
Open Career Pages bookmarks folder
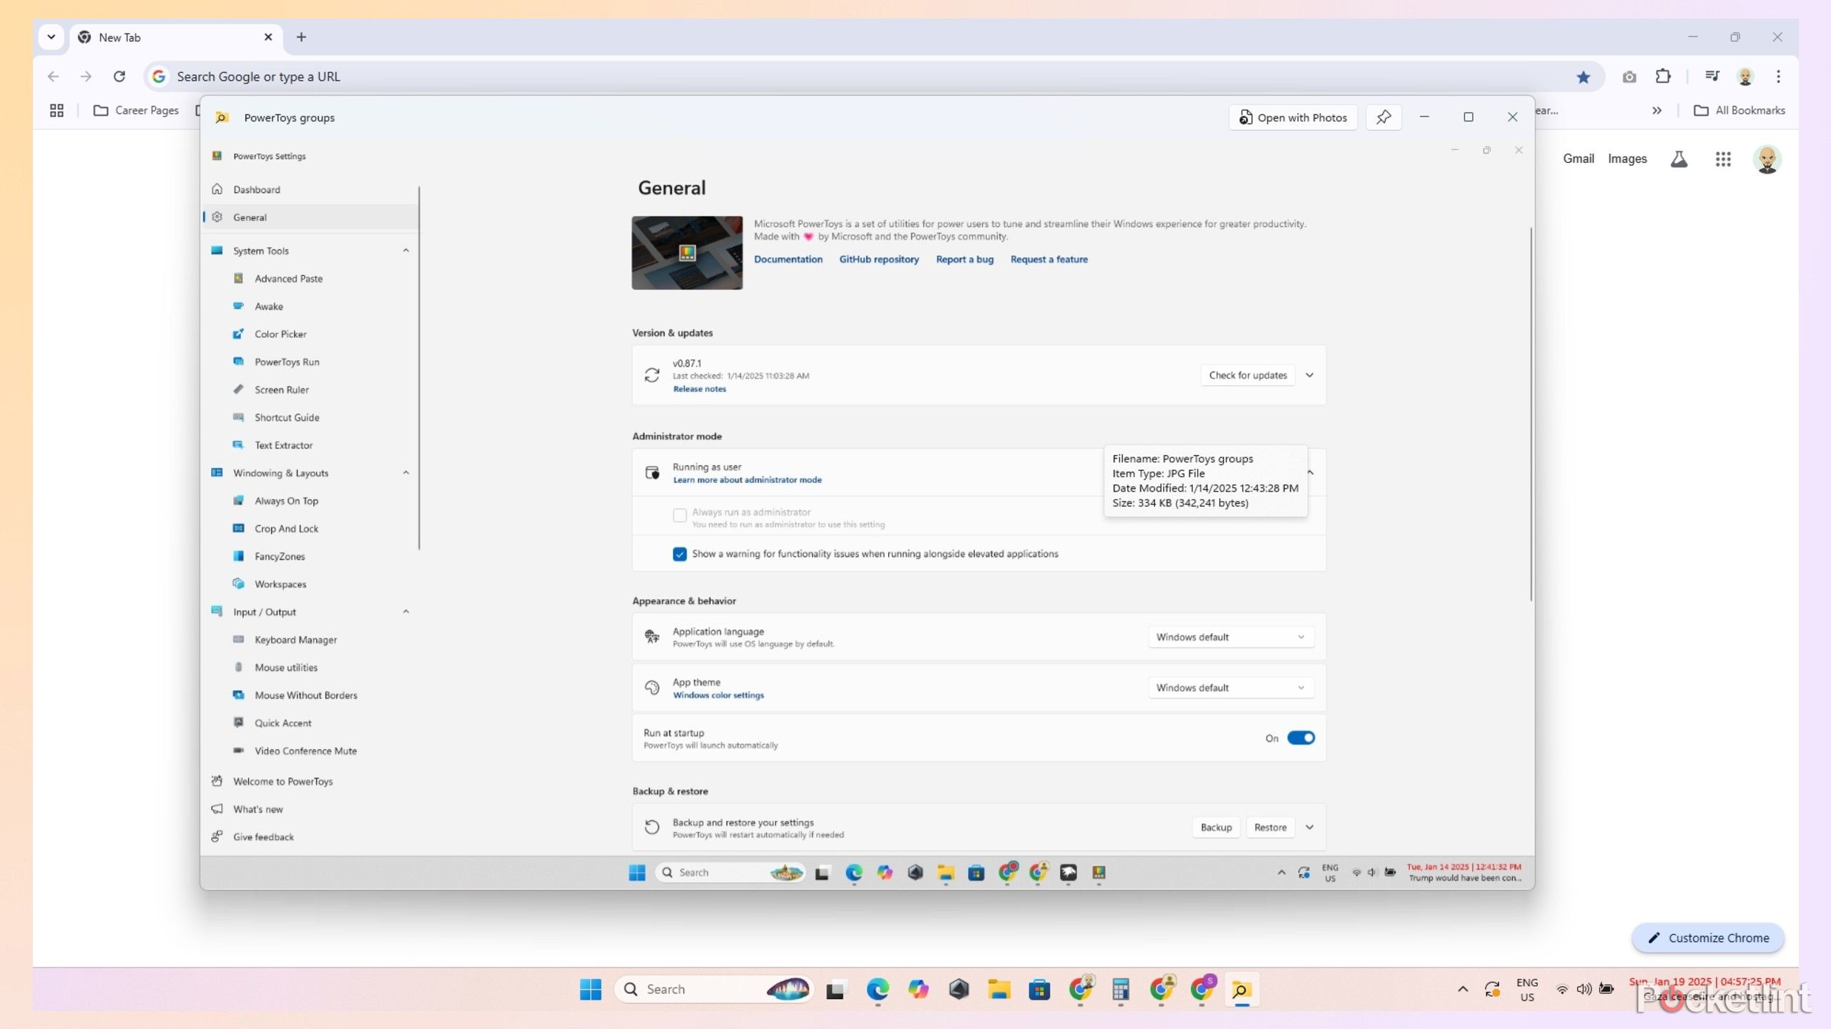coord(136,111)
